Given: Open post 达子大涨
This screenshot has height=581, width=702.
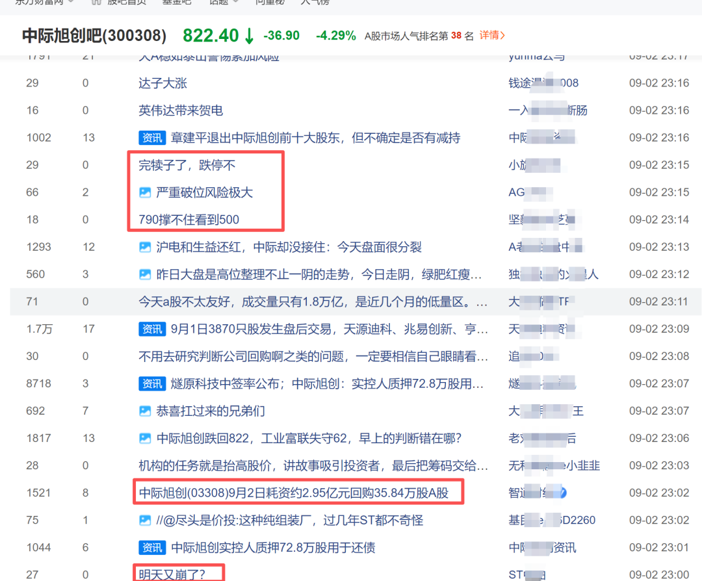Looking at the screenshot, I should 162,83.
